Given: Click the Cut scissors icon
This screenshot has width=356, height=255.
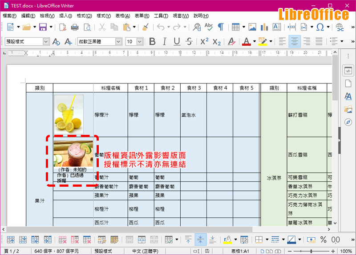Looking at the screenshot, I should 102,27.
